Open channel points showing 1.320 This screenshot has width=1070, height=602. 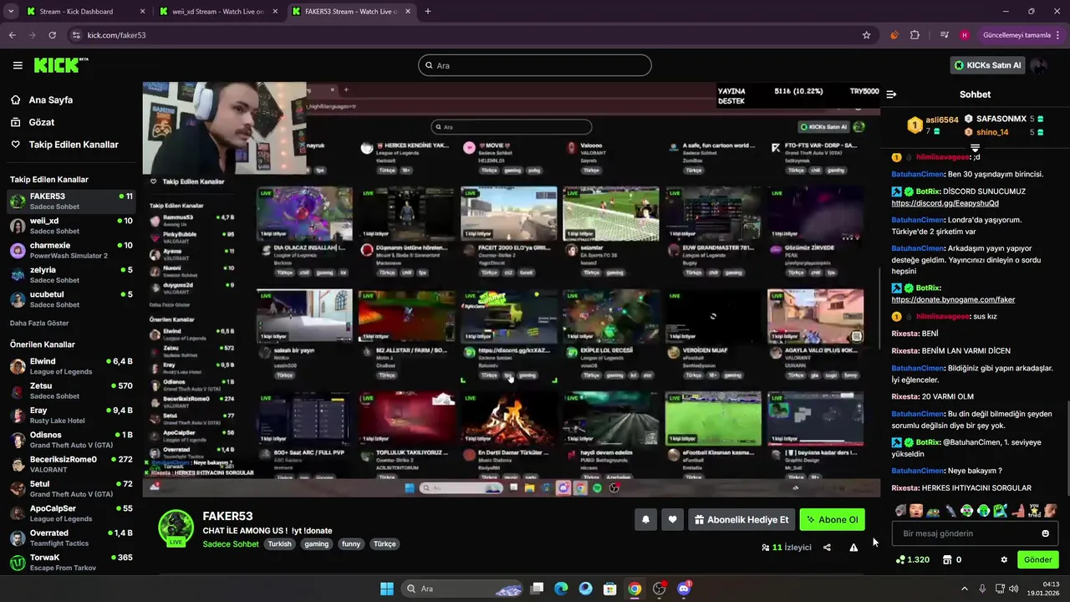(912, 559)
